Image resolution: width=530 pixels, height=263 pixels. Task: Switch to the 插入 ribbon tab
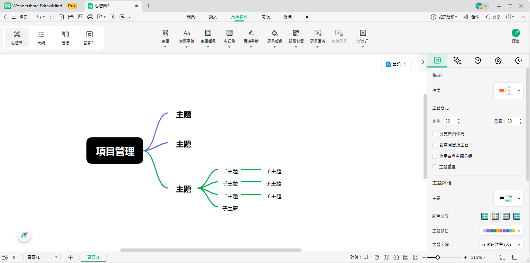click(213, 16)
